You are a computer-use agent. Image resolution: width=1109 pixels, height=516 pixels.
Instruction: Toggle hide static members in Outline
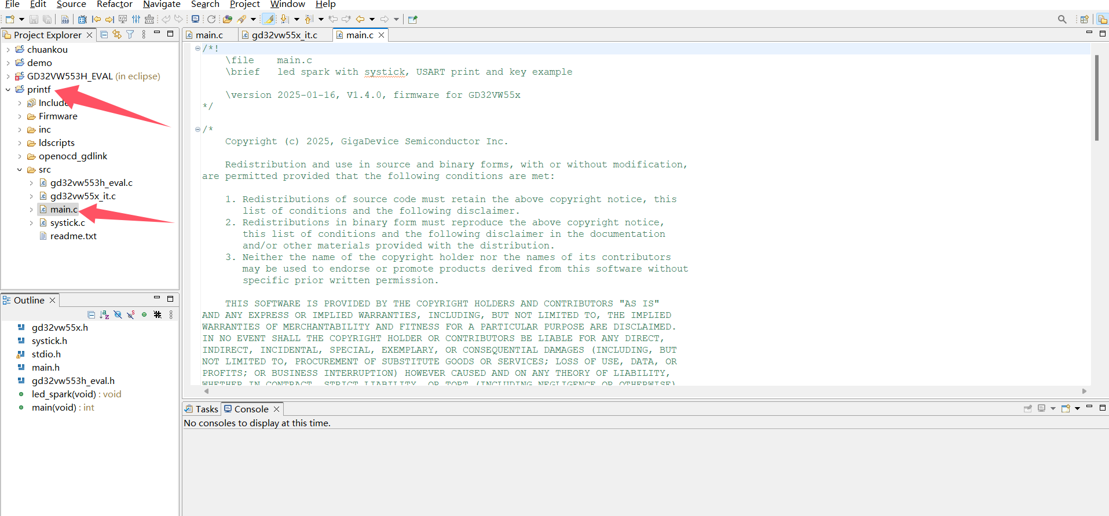(x=131, y=314)
